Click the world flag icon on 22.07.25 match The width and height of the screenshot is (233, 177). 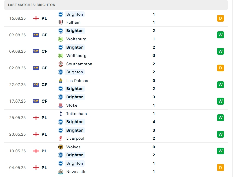click(x=36, y=85)
